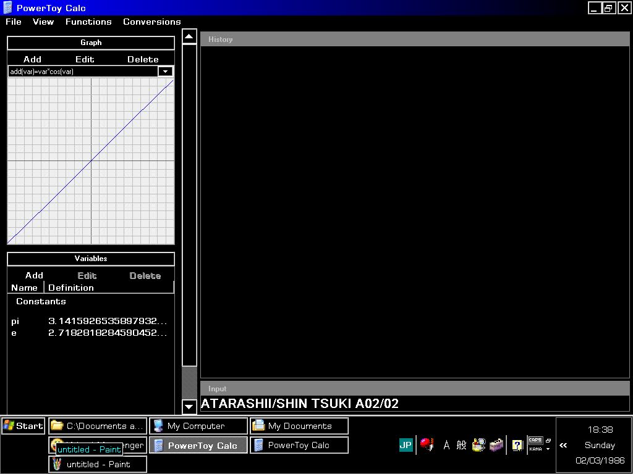
Task: Click the pi value 3.1415926535897932...
Action: point(108,321)
